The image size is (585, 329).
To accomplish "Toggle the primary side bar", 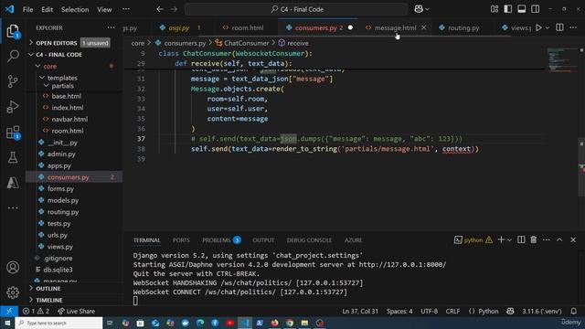I will point(508,9).
